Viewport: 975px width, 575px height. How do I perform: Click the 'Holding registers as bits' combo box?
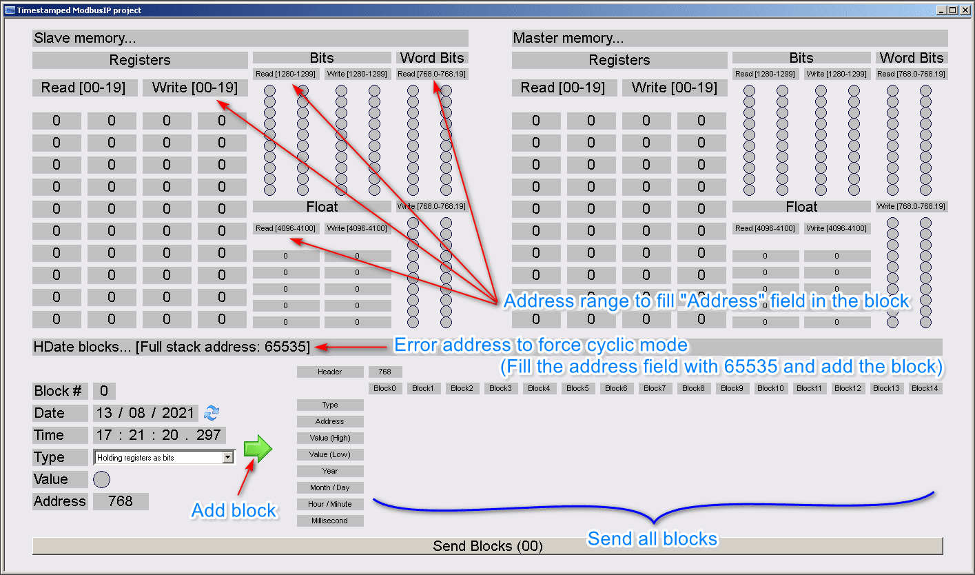[158, 457]
